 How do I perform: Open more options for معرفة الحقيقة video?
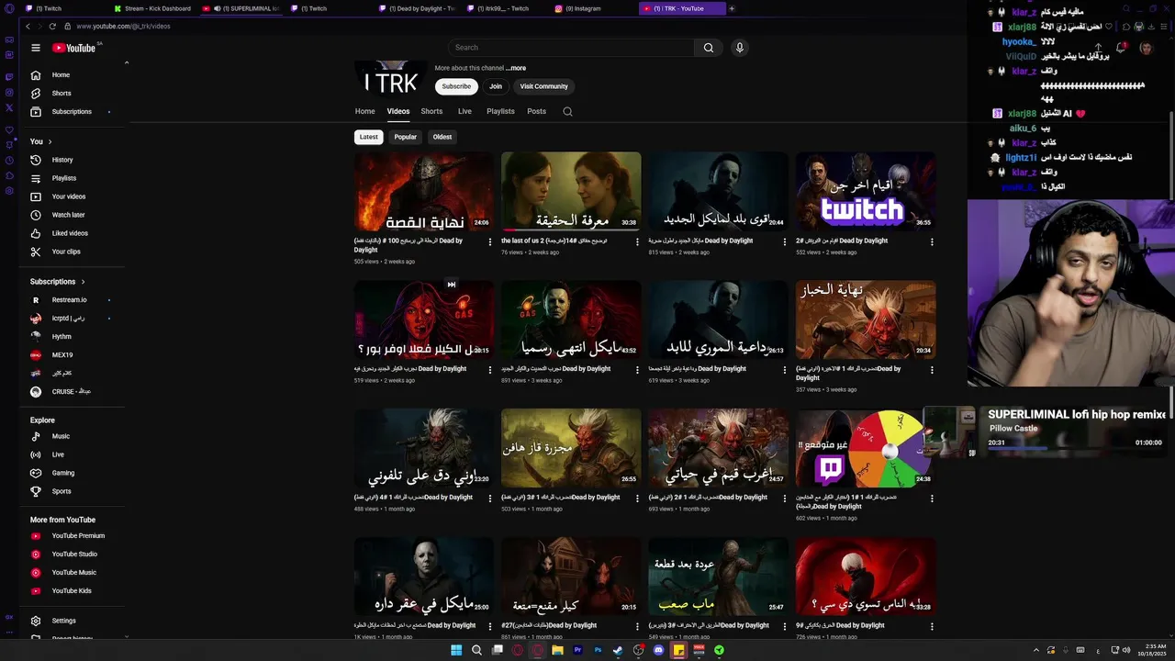pyautogui.click(x=638, y=242)
